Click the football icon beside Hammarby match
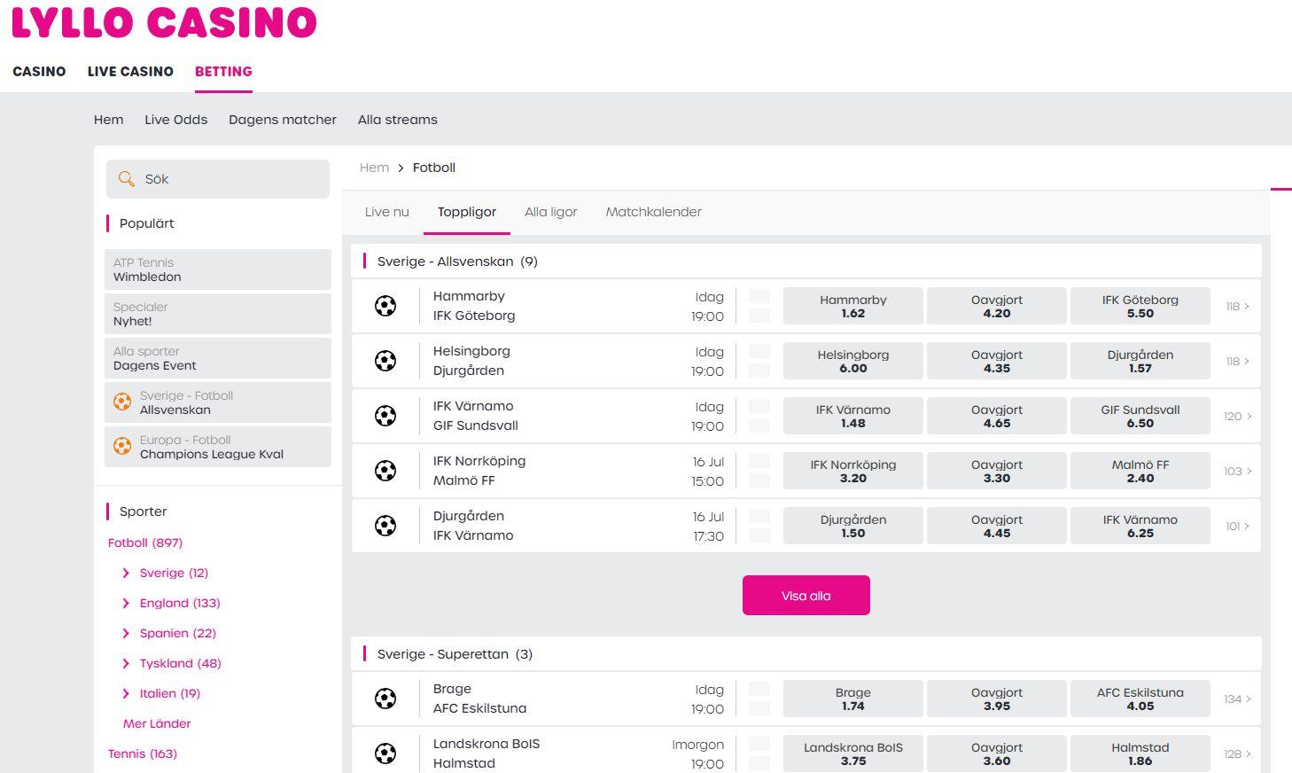Screen dimensions: 1292x773 (x=385, y=307)
